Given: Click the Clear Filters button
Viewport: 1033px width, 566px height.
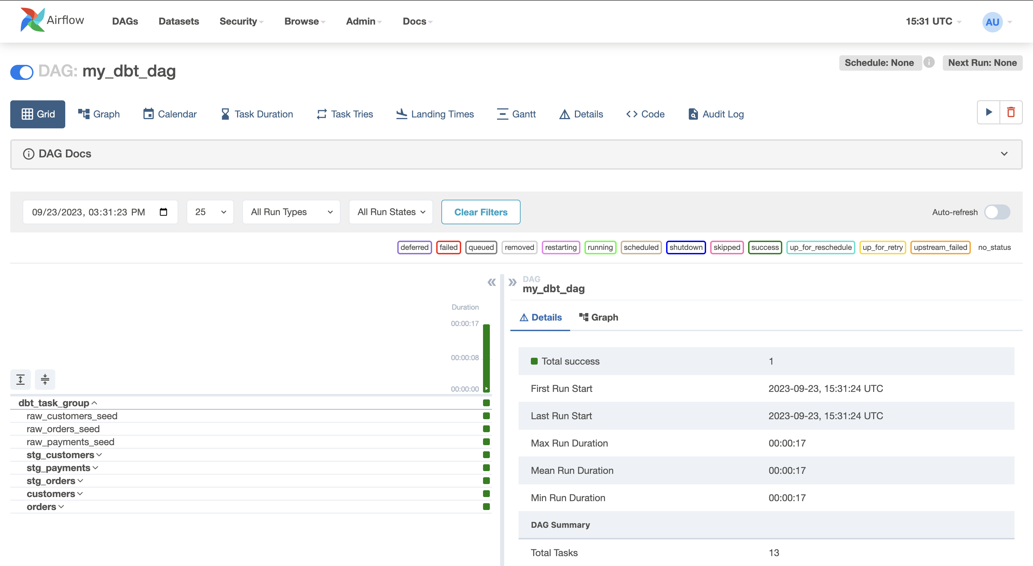Looking at the screenshot, I should [x=481, y=212].
